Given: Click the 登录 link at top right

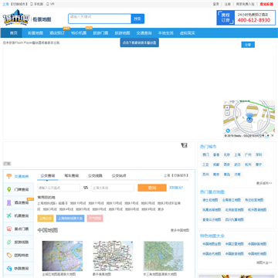Looking at the screenshot, I should (216, 4).
